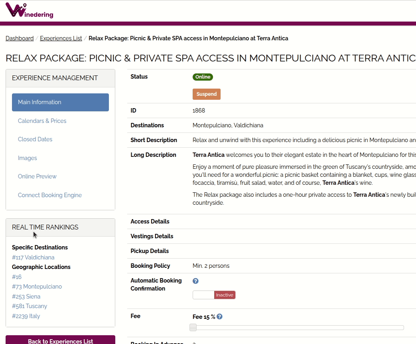Click the Suspend button
416x344 pixels.
pos(207,94)
